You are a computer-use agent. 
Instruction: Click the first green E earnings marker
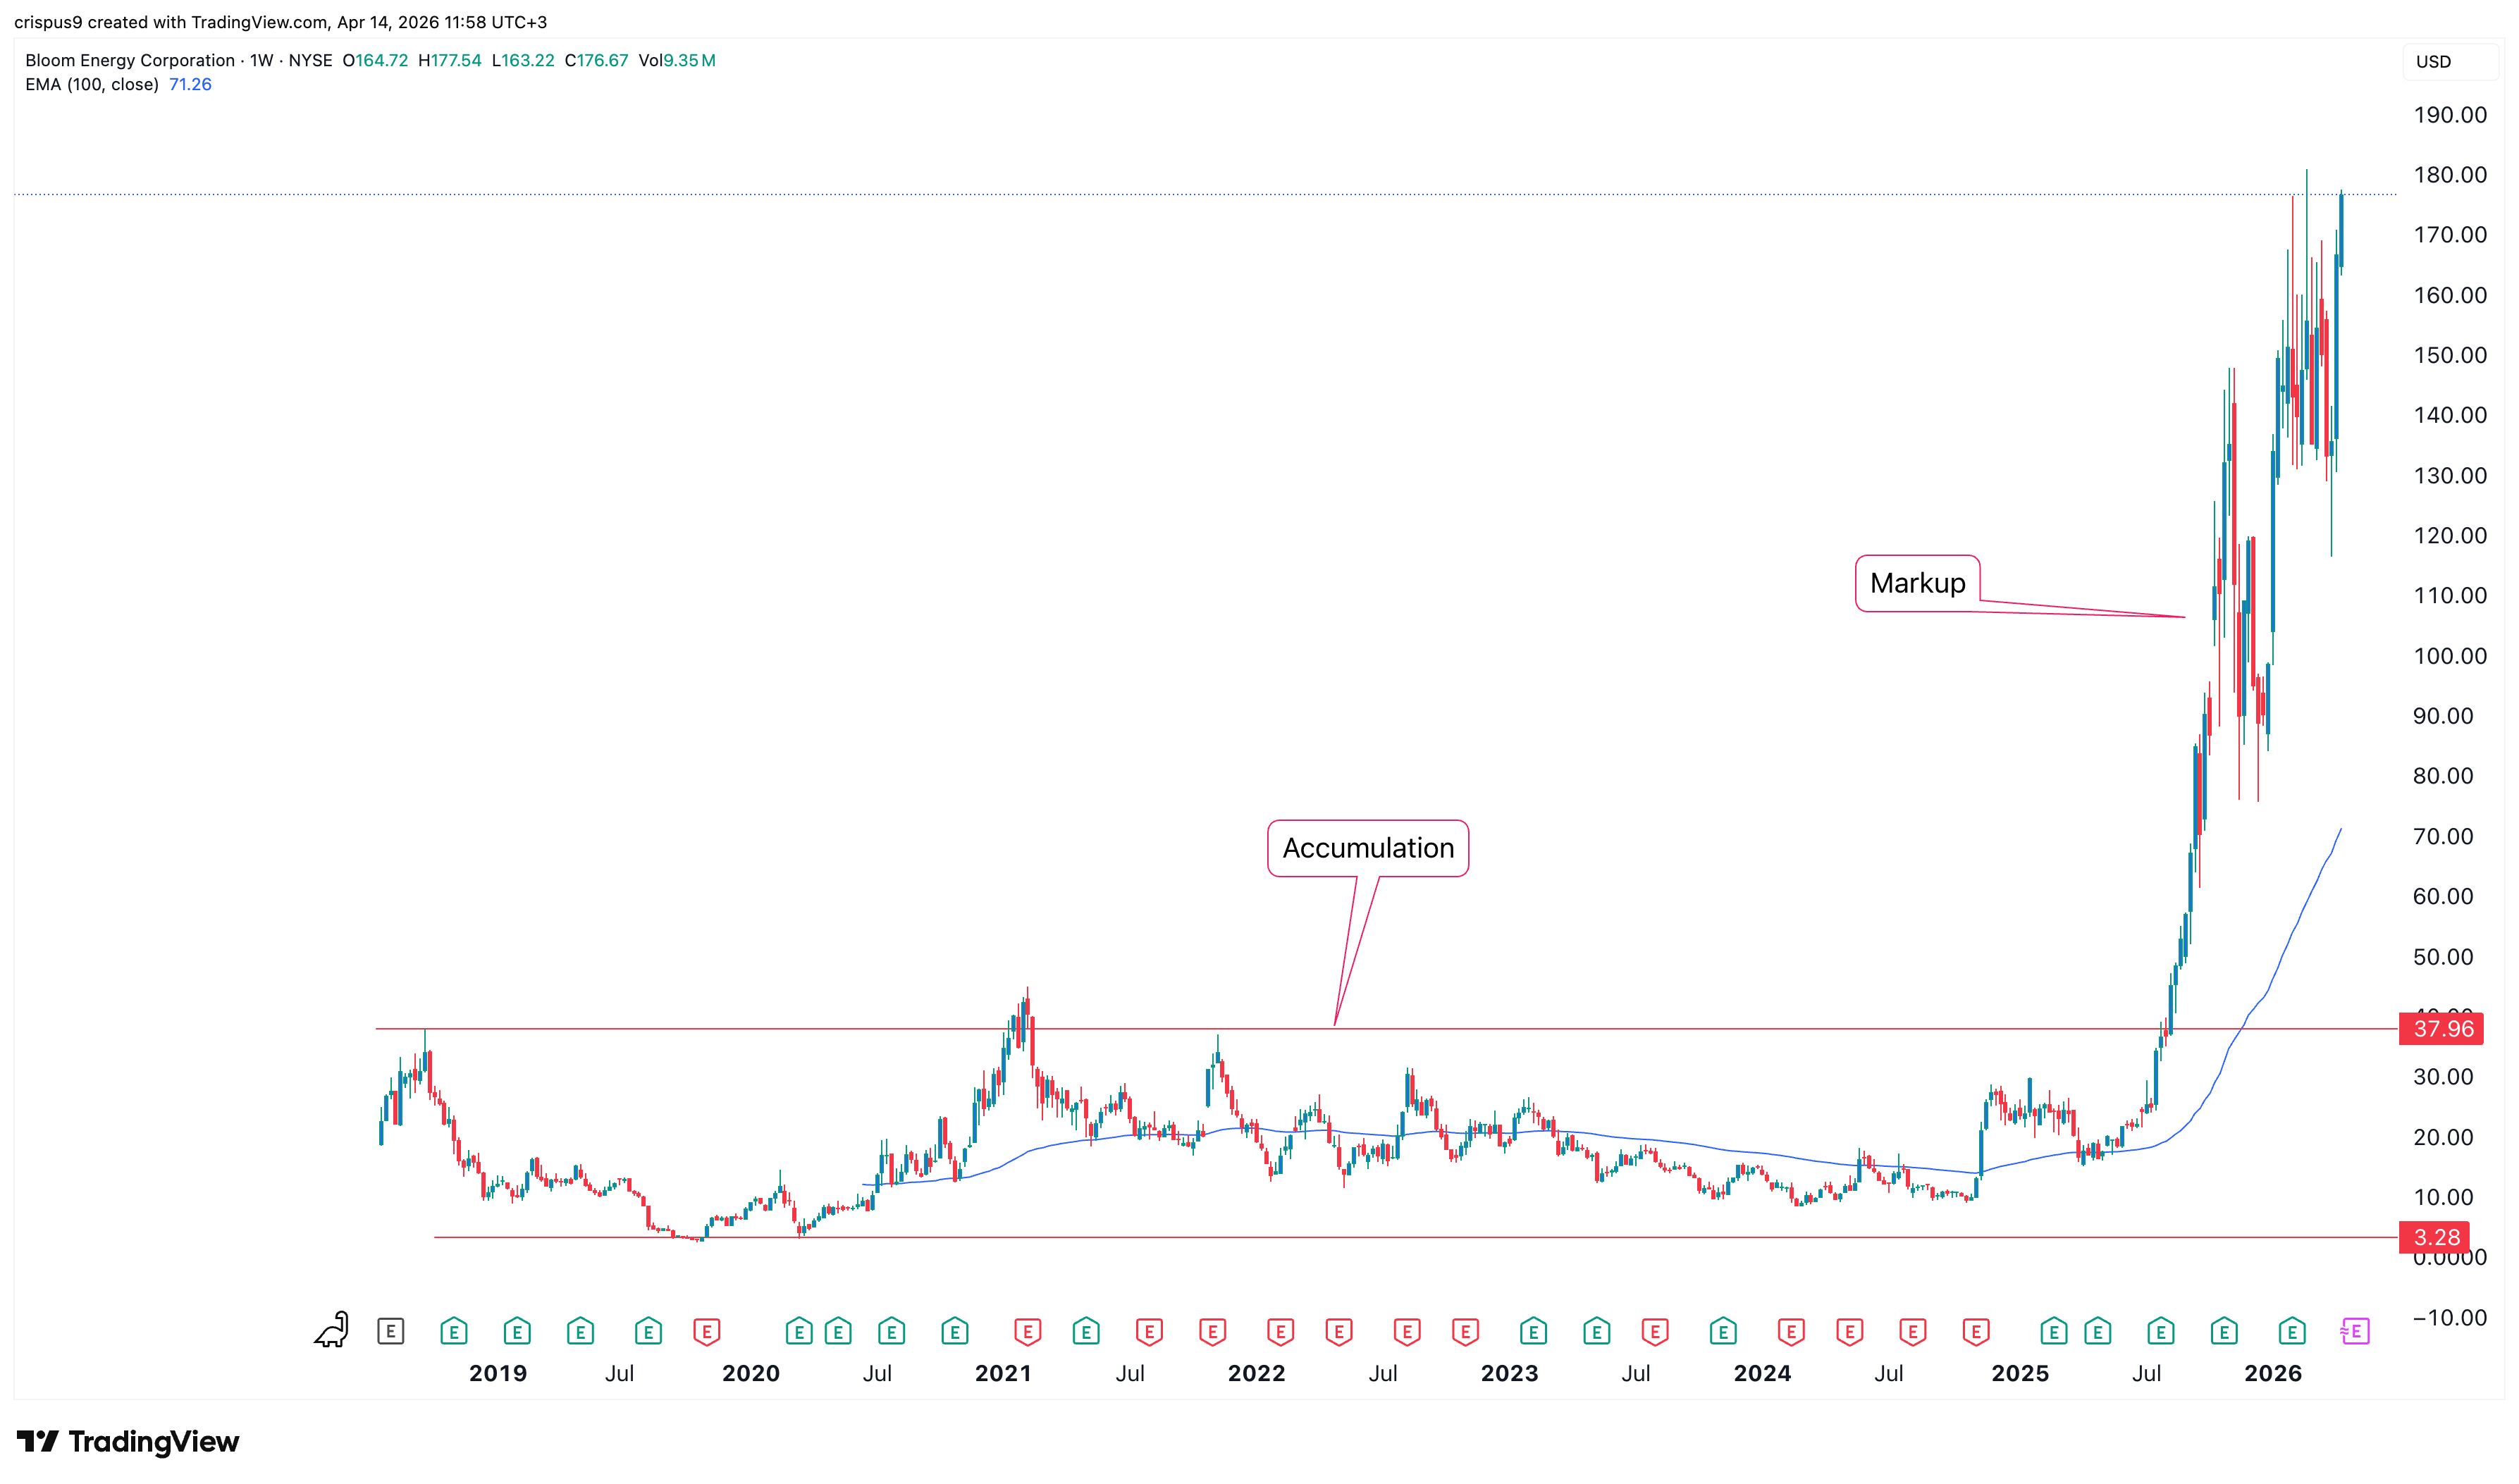click(x=454, y=1331)
